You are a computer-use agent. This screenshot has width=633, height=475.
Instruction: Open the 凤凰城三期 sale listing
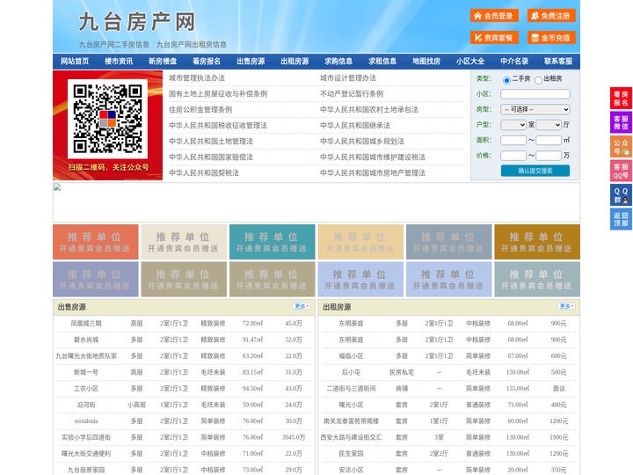pos(86,323)
